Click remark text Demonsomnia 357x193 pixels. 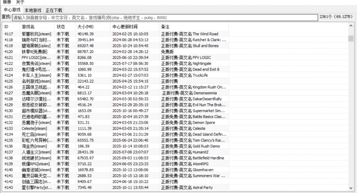[205, 93]
